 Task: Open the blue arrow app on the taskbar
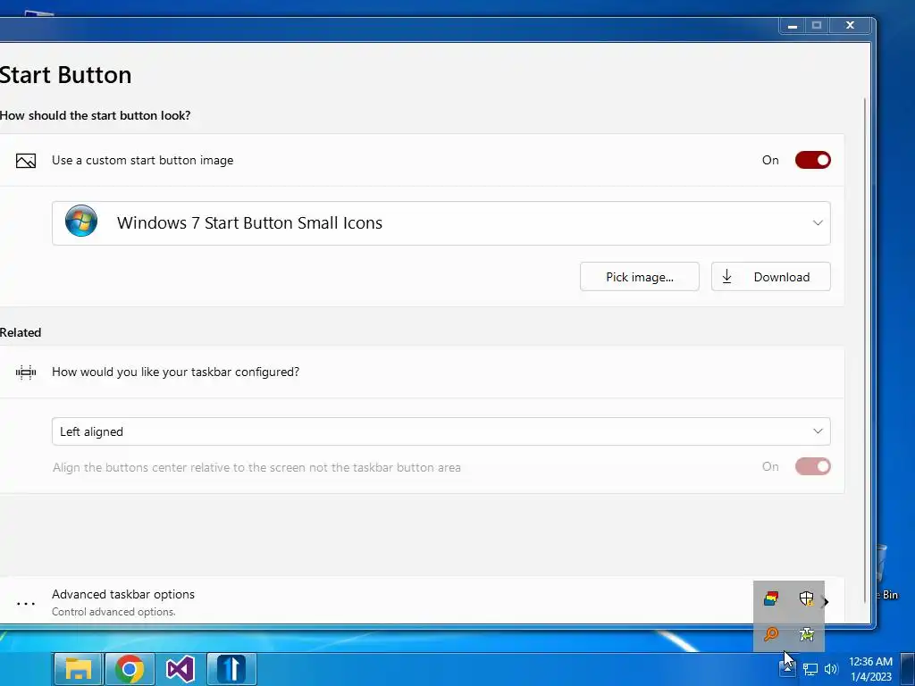point(231,668)
